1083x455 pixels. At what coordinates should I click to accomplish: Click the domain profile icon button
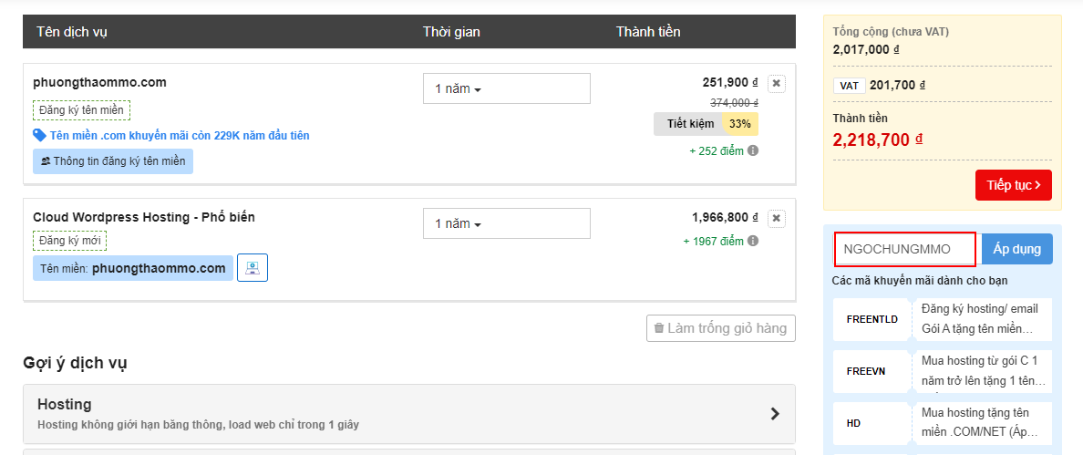click(x=253, y=268)
